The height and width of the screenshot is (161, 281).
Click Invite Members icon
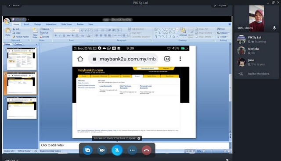click(x=241, y=73)
